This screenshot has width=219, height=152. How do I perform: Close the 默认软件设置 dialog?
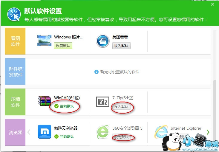(212, 4)
